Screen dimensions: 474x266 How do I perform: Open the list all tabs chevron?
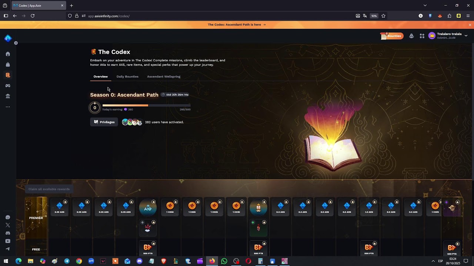click(x=425, y=6)
